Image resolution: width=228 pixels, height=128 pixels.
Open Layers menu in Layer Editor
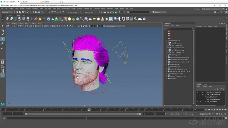coord(198,86)
